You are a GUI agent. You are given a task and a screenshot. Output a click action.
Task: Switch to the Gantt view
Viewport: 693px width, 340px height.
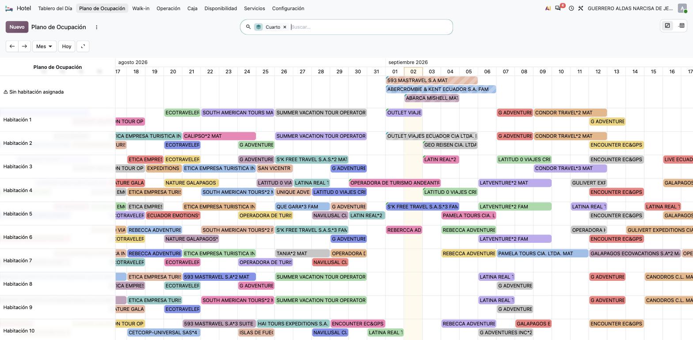click(667, 26)
